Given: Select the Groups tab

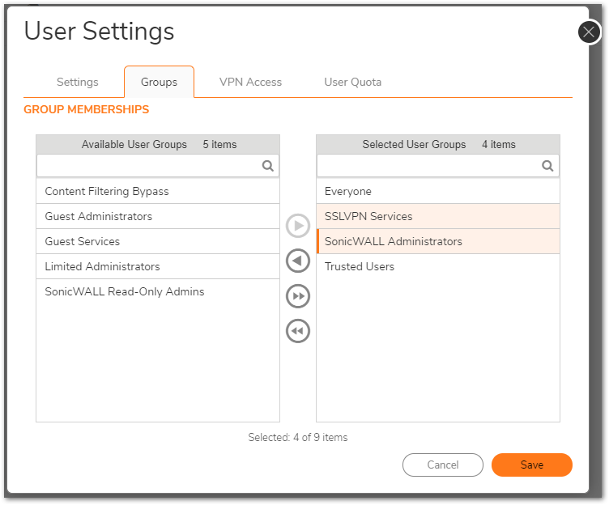Looking at the screenshot, I should 159,82.
